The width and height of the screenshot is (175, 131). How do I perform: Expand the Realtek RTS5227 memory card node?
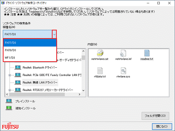[10, 90]
